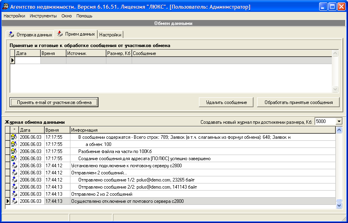Click send icon on 'Установлено подключение' row

coord(14,166)
